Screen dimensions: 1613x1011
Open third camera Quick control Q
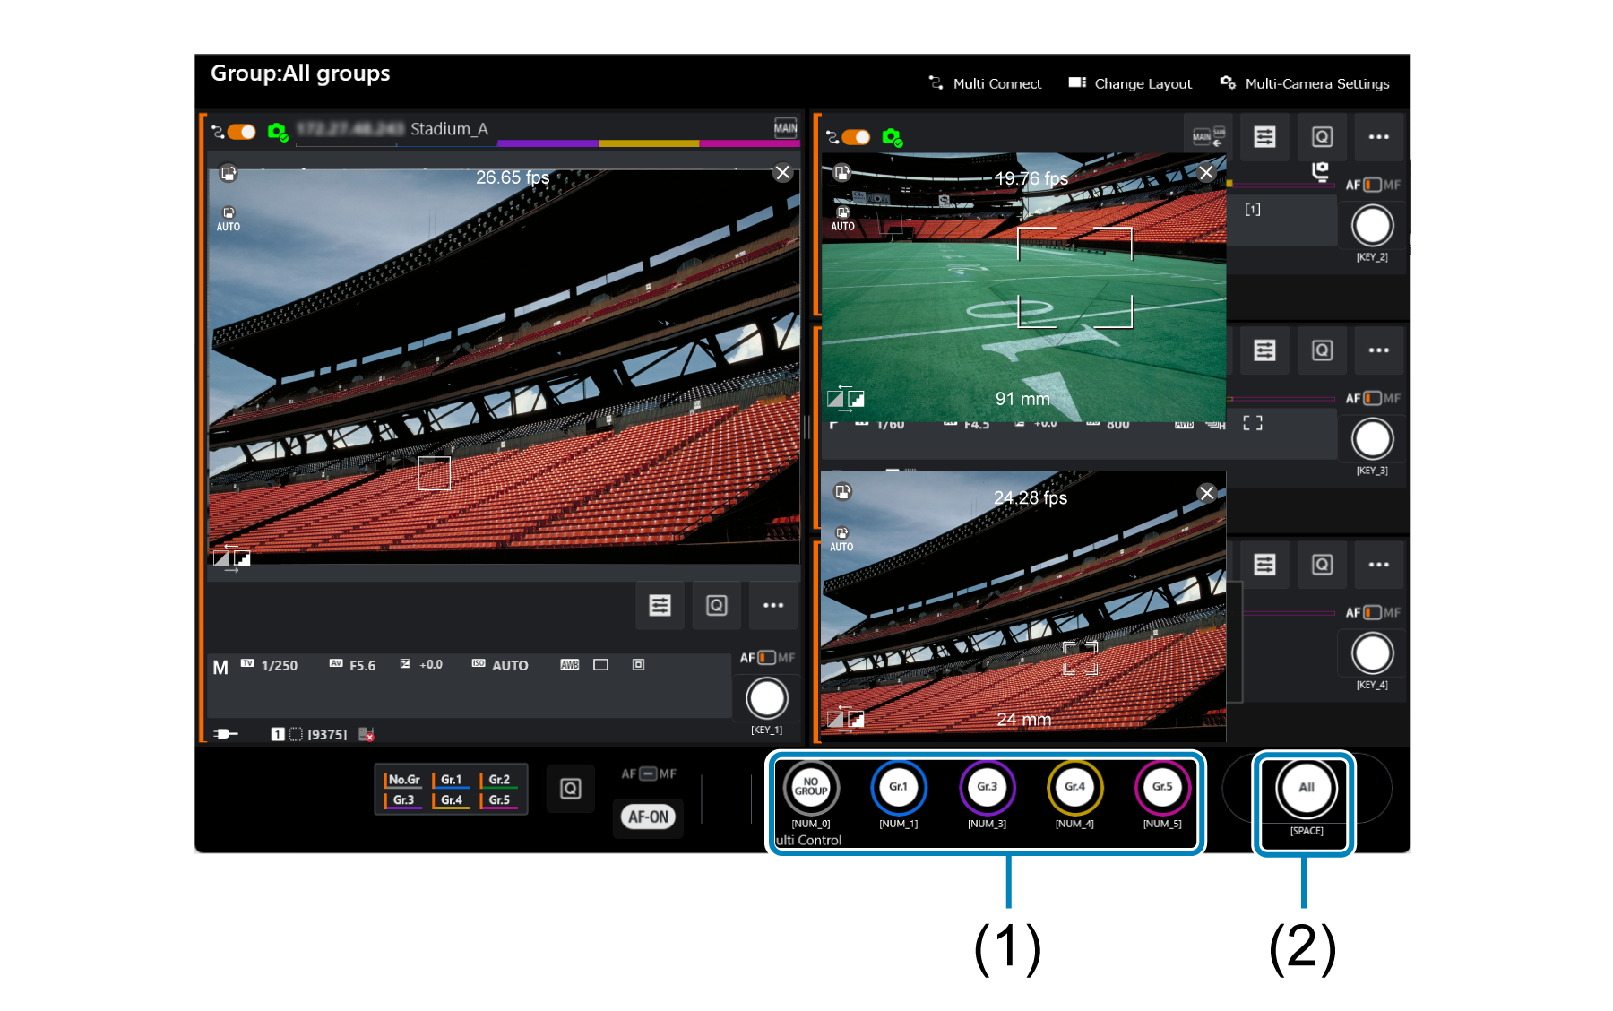click(x=1322, y=350)
